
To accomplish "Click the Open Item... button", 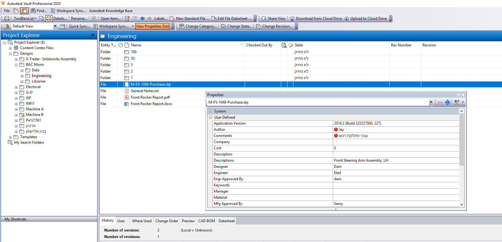I will (111, 19).
